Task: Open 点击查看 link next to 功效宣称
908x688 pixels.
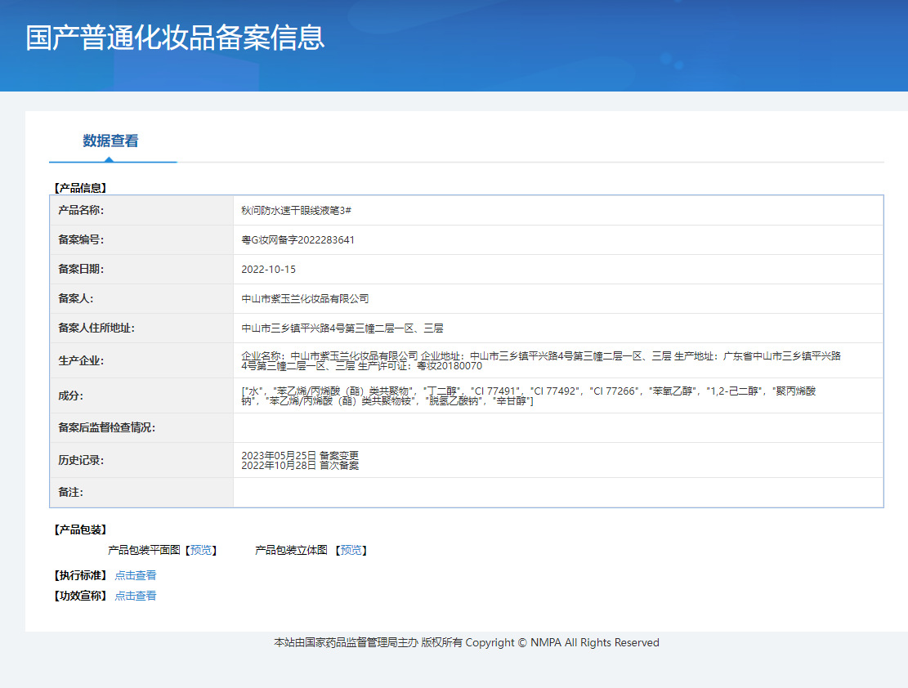Action: tap(135, 596)
